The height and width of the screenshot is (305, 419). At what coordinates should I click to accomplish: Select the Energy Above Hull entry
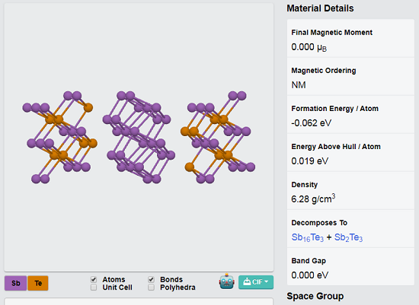click(350, 153)
